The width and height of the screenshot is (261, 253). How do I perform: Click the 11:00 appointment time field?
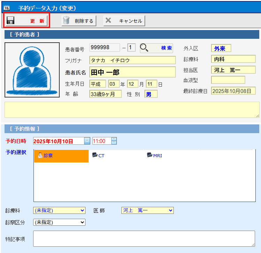(x=101, y=141)
